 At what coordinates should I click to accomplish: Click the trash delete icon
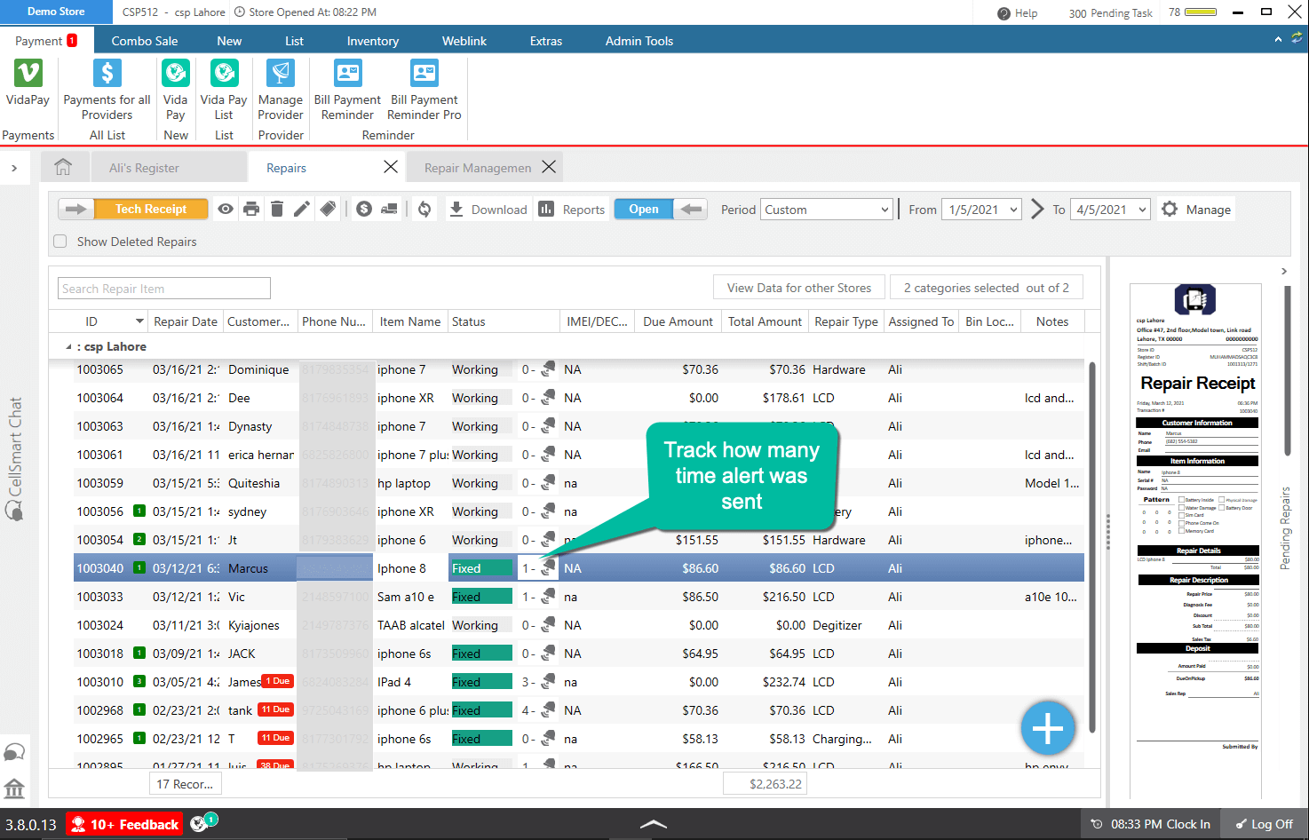(277, 210)
